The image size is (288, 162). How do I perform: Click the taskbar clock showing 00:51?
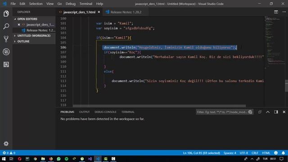tap(273, 159)
